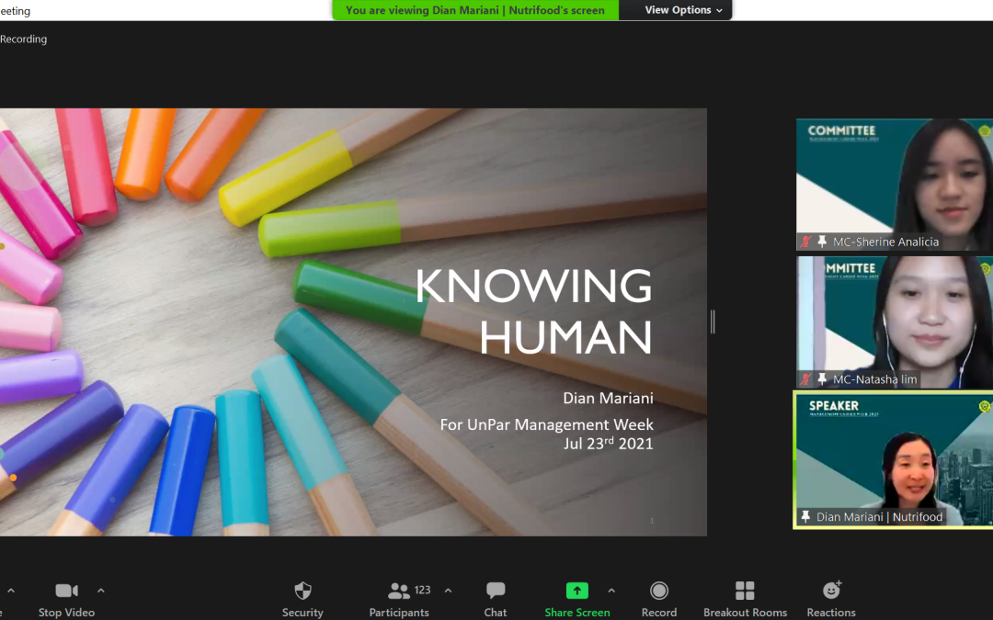Viewport: 993px width, 620px height.
Task: Click the Recording status label
Action: click(24, 39)
